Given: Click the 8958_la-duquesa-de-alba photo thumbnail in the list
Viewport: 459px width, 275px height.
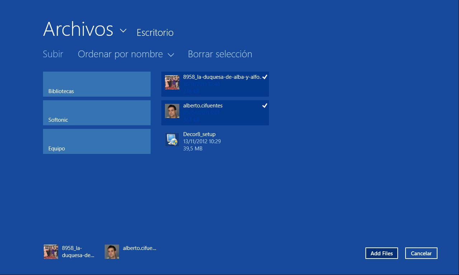Looking at the screenshot, I should pyautogui.click(x=172, y=82).
